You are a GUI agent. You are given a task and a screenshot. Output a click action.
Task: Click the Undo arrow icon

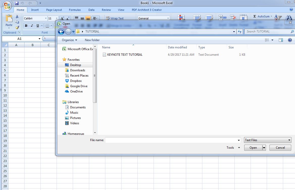[22, 3]
